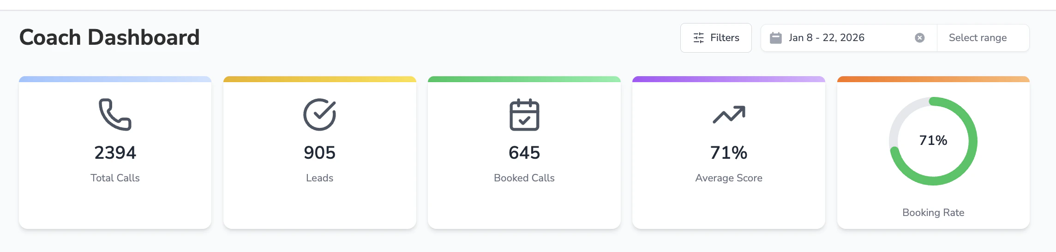Click the calendar-check icon above Booked Calls

(x=524, y=114)
